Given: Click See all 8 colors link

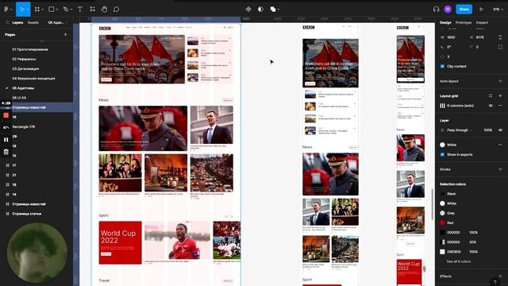Looking at the screenshot, I should pos(459,261).
